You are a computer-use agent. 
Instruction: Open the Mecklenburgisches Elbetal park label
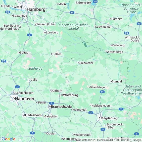(73, 27)
